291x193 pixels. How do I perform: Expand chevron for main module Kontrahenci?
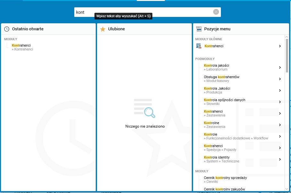pos(280,46)
